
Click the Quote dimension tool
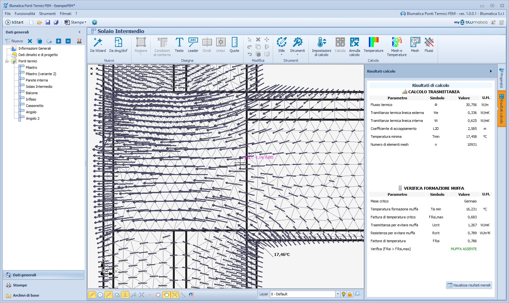234,45
